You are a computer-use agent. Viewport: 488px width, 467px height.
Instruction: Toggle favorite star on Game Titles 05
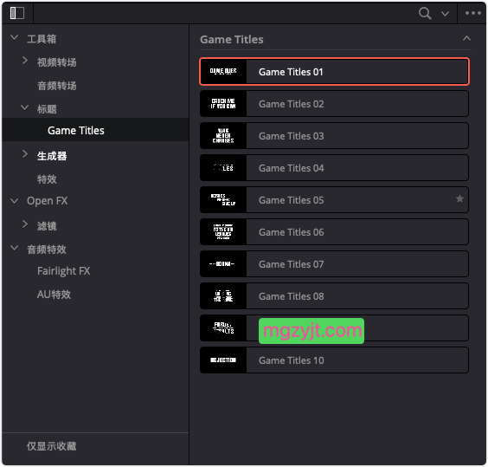459,198
